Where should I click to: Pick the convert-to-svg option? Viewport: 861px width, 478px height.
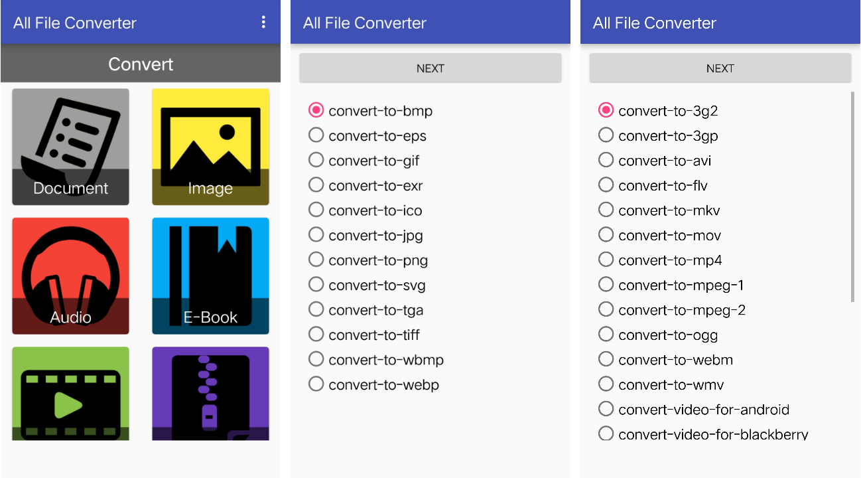(367, 285)
